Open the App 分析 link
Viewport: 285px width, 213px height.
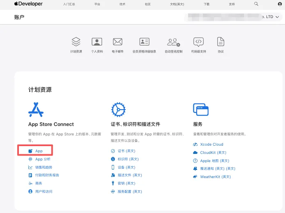43,159
